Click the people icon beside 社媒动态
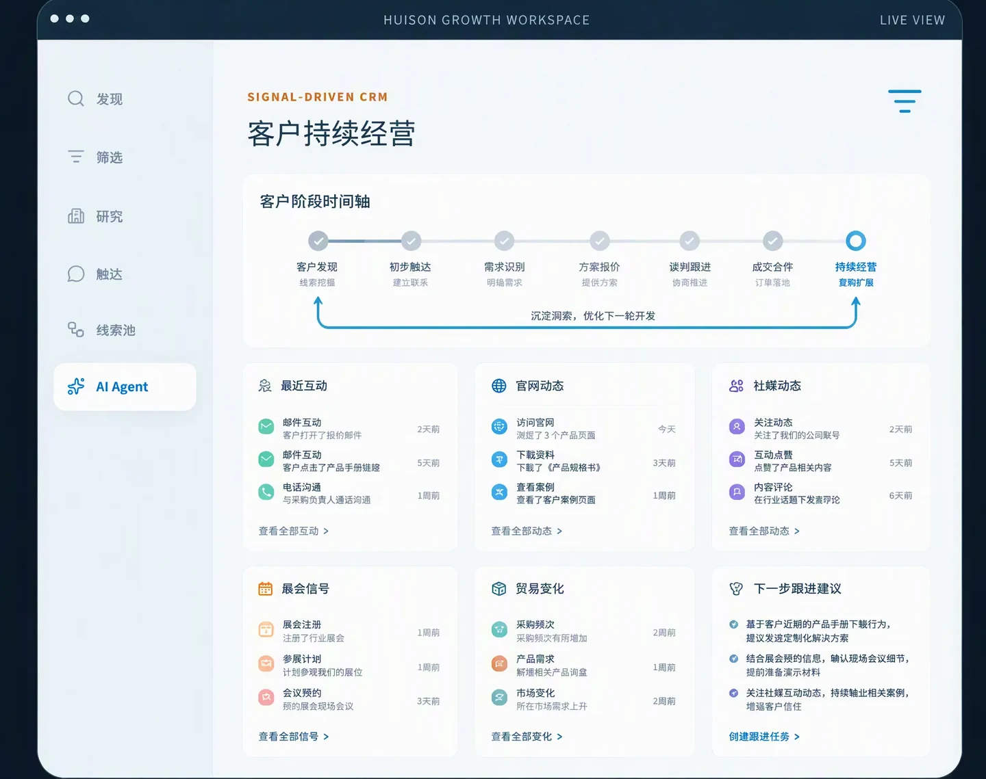986x779 pixels. point(736,386)
